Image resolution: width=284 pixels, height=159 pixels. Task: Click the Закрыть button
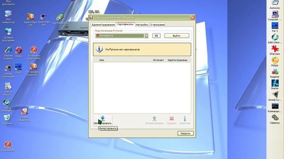185,133
